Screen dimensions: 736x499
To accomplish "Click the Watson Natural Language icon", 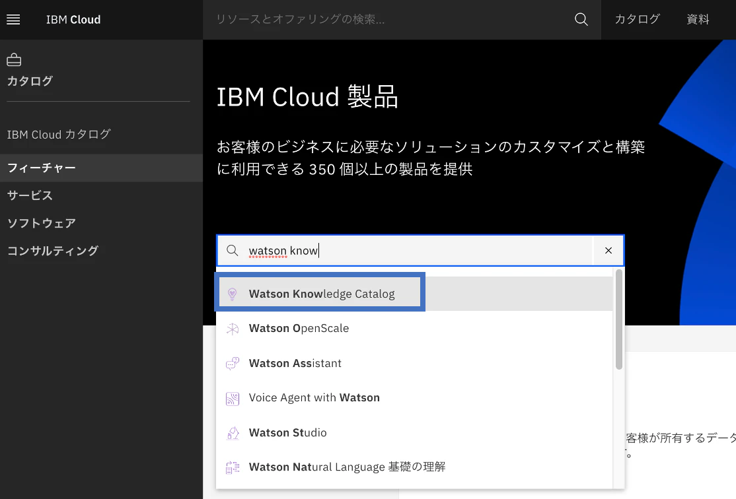I will (x=233, y=467).
